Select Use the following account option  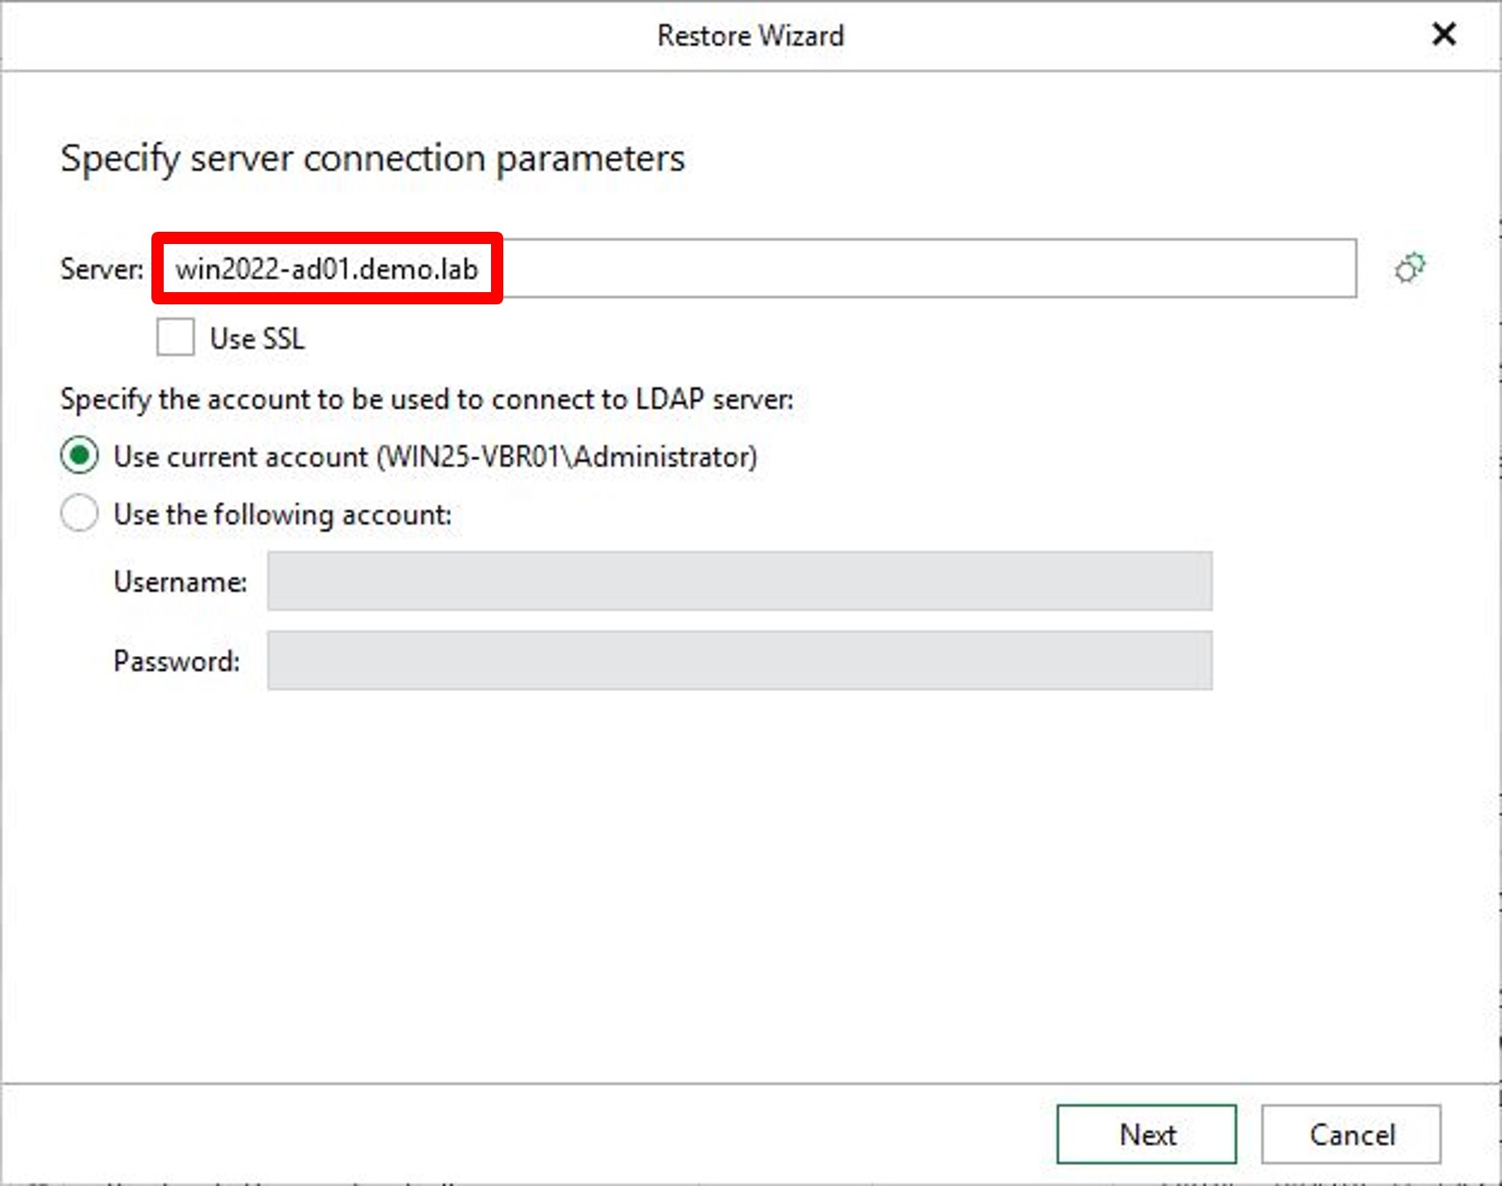click(x=80, y=513)
